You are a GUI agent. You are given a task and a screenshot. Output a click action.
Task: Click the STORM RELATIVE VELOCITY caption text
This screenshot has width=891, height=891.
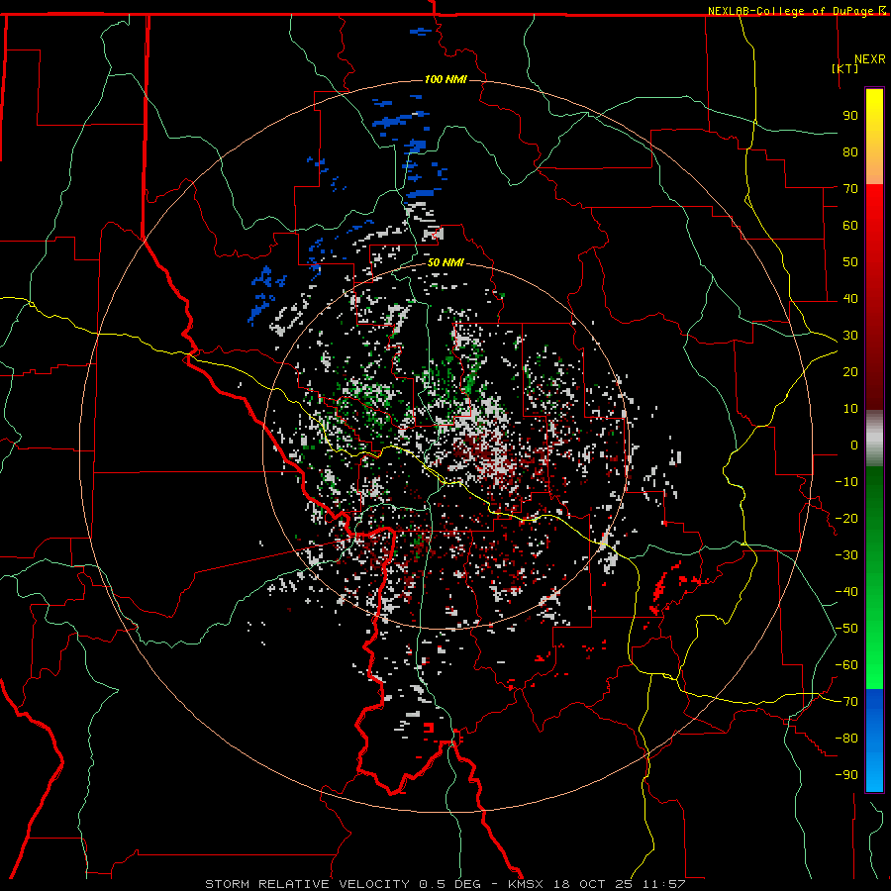[x=307, y=884]
